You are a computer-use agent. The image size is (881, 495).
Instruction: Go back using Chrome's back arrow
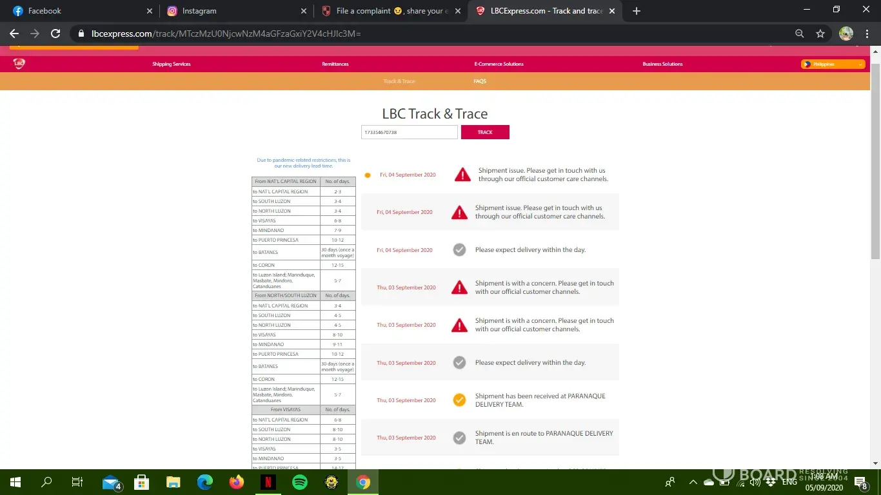click(x=14, y=34)
